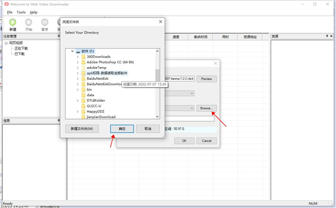Click the bin folder icon

(x=83, y=89)
